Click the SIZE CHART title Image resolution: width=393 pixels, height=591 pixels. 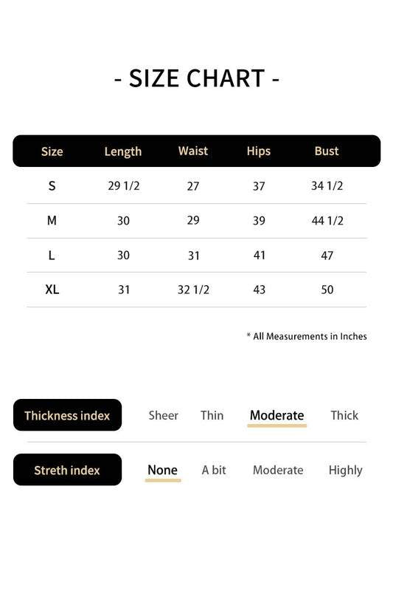(x=197, y=78)
